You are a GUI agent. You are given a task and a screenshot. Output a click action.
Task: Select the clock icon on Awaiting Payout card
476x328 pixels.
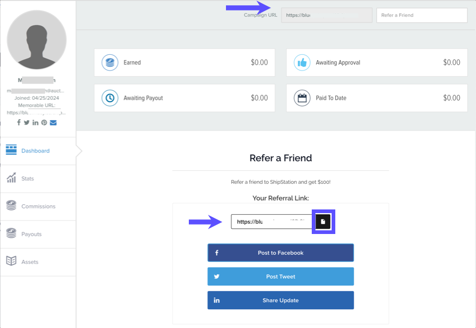[x=110, y=98]
